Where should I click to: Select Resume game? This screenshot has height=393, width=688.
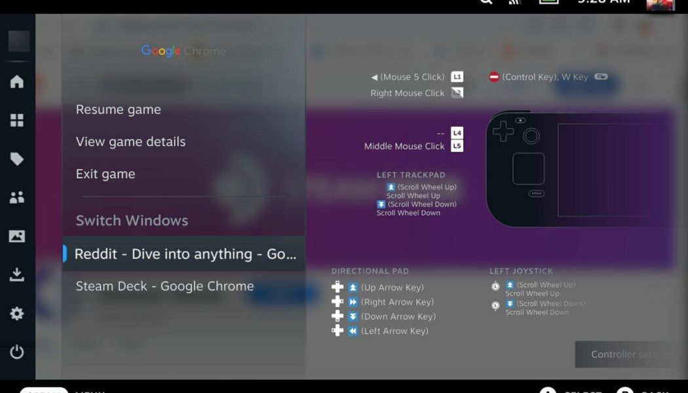[x=119, y=110]
